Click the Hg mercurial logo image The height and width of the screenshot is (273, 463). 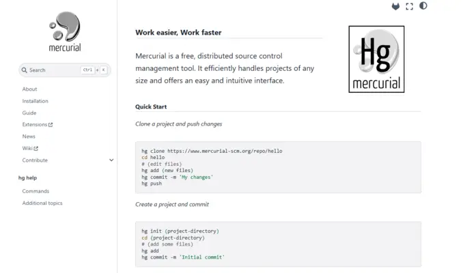coord(376,59)
